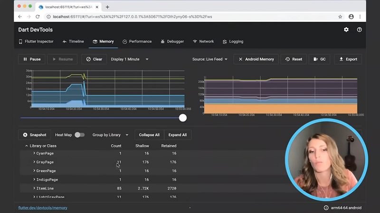Image resolution: width=380 pixels, height=213 pixels.
Task: Expand the CyanPage row
Action: tap(34, 153)
